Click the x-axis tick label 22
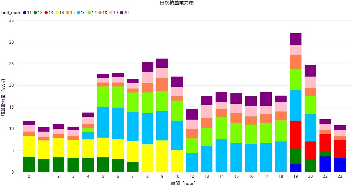The height and width of the screenshot is (187, 352). (325, 176)
